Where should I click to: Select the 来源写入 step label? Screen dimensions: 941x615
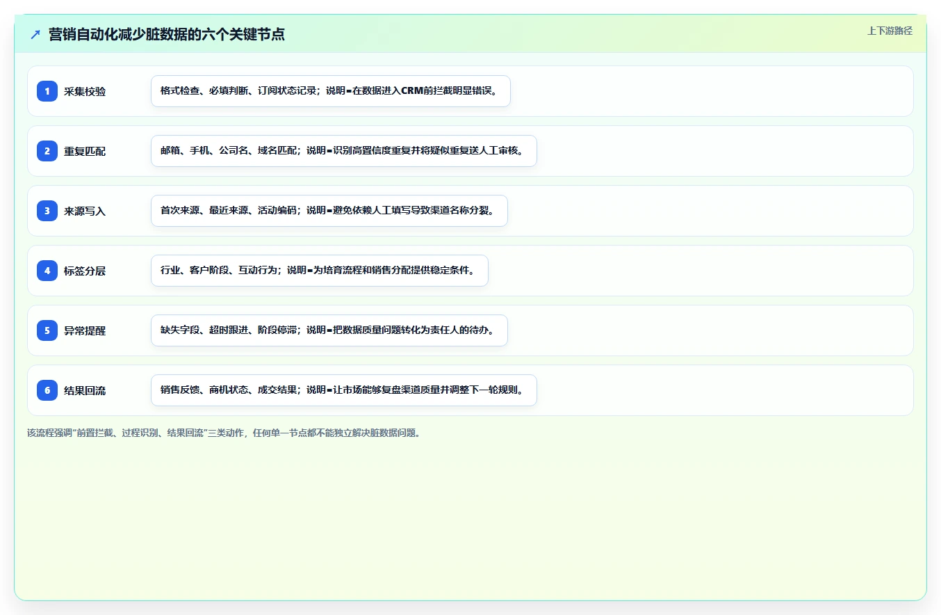(85, 211)
